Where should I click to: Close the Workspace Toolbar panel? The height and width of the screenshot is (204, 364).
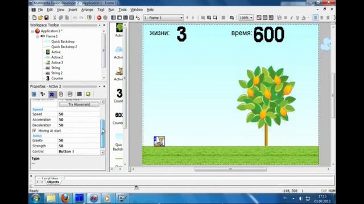point(104,25)
